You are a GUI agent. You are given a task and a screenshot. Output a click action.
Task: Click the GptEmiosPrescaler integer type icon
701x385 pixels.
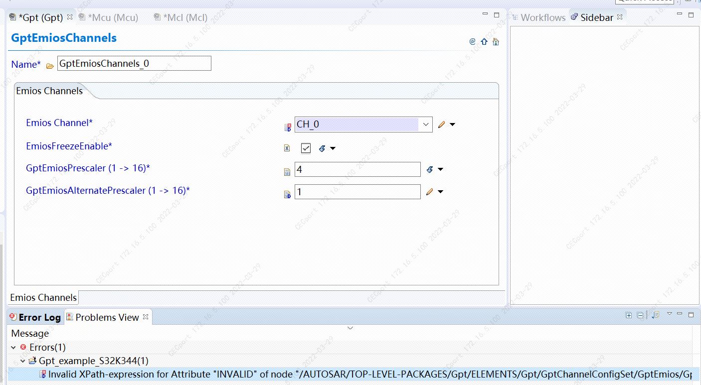pyautogui.click(x=287, y=172)
